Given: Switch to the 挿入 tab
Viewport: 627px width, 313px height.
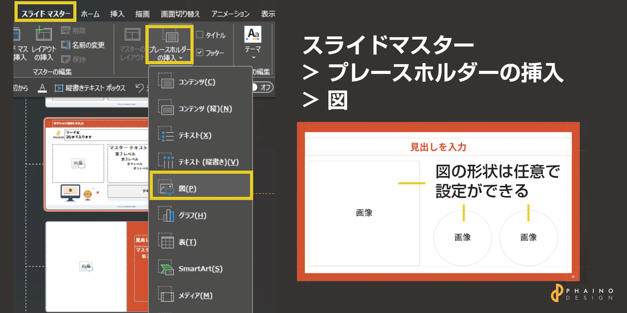Looking at the screenshot, I should pos(119,14).
